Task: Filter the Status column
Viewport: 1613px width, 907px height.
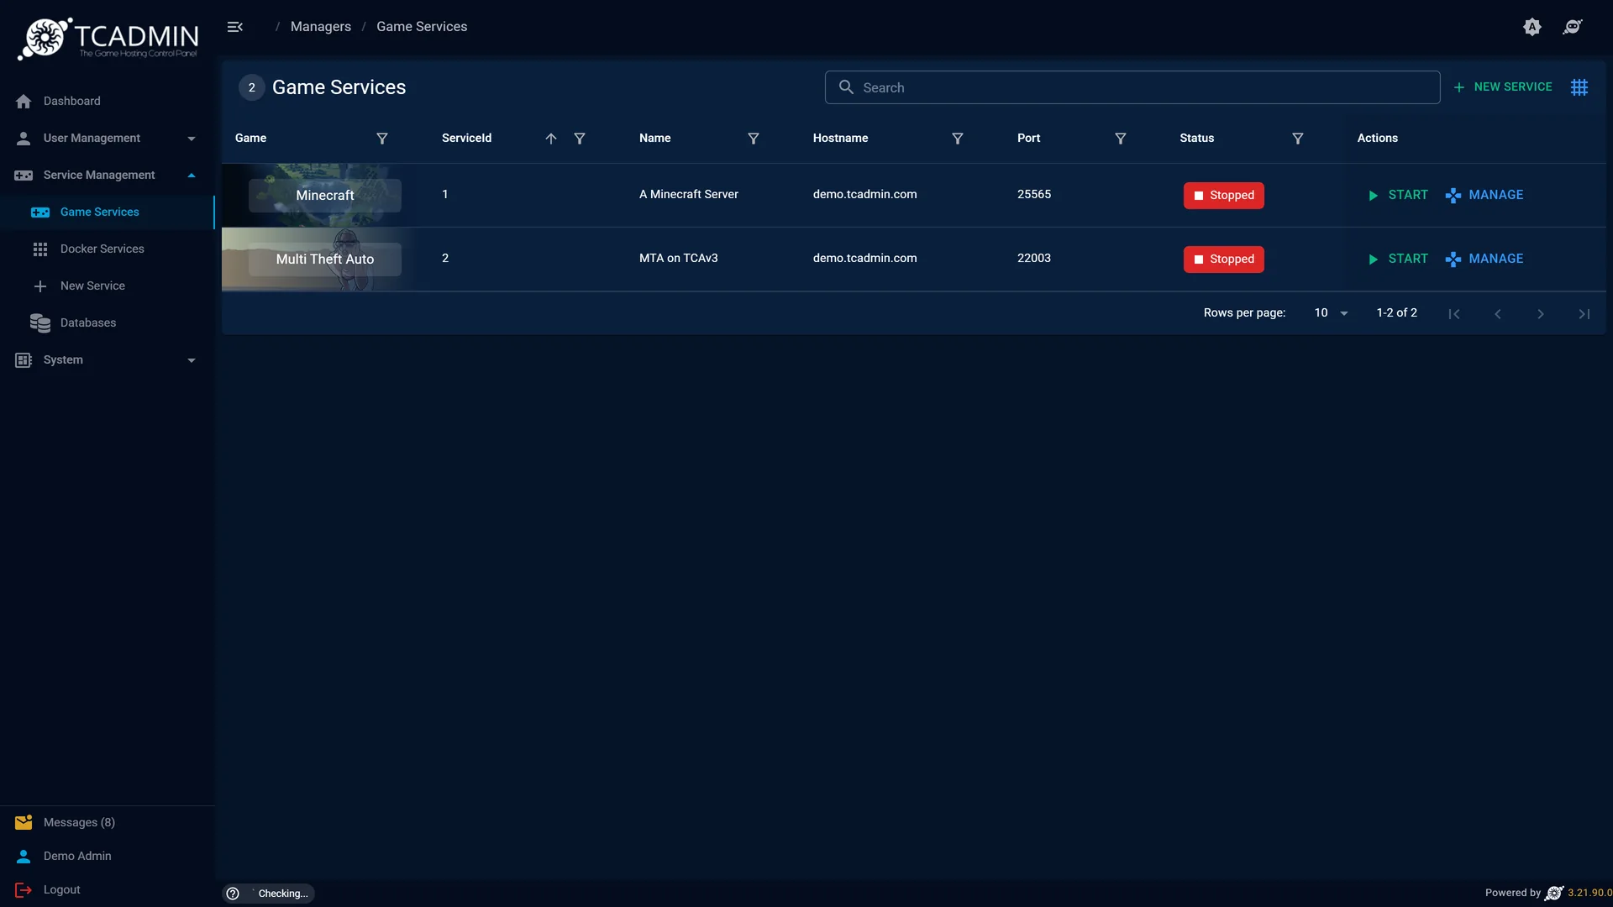Action: click(1298, 139)
